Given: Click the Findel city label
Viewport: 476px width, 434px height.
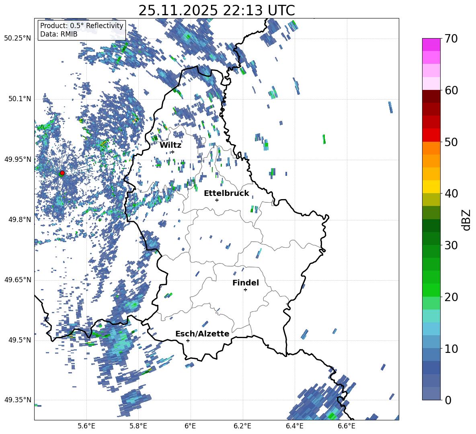Looking at the screenshot, I should (246, 283).
